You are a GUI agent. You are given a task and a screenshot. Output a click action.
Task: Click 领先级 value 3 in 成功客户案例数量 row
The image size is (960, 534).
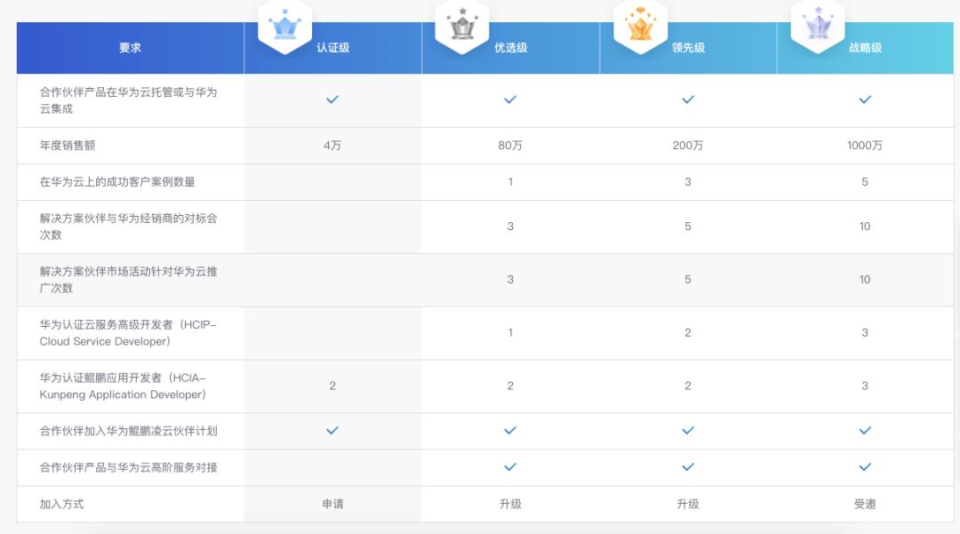click(688, 182)
